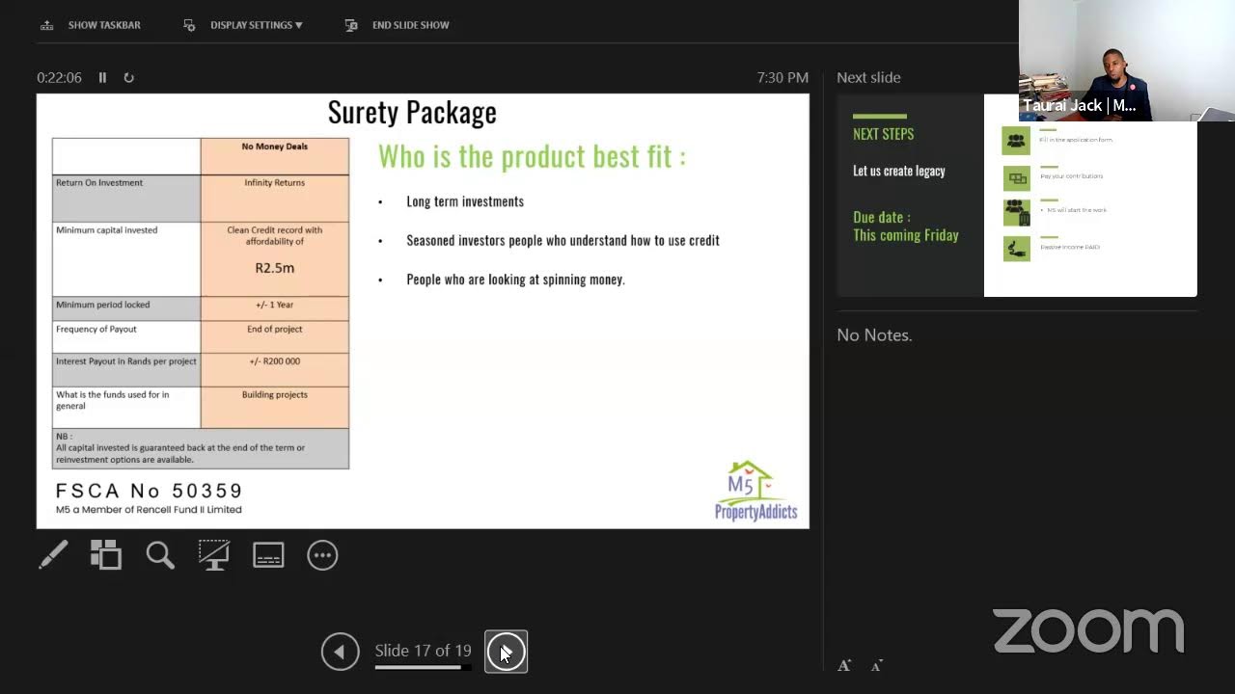The width and height of the screenshot is (1235, 694).
Task: Click the next slide preview thumbnail
Action: [1017, 195]
